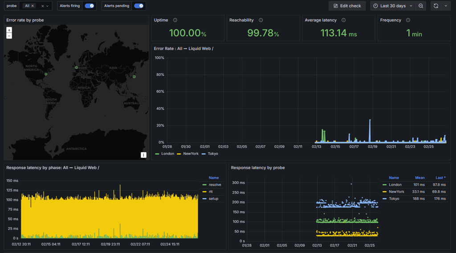Click the Uptime info icon
456x253 pixels.
click(175, 20)
